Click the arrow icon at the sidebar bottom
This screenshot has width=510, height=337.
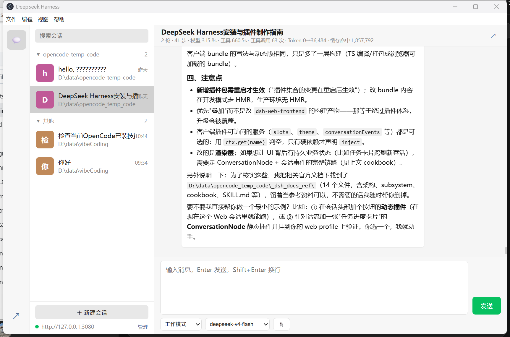tap(16, 316)
